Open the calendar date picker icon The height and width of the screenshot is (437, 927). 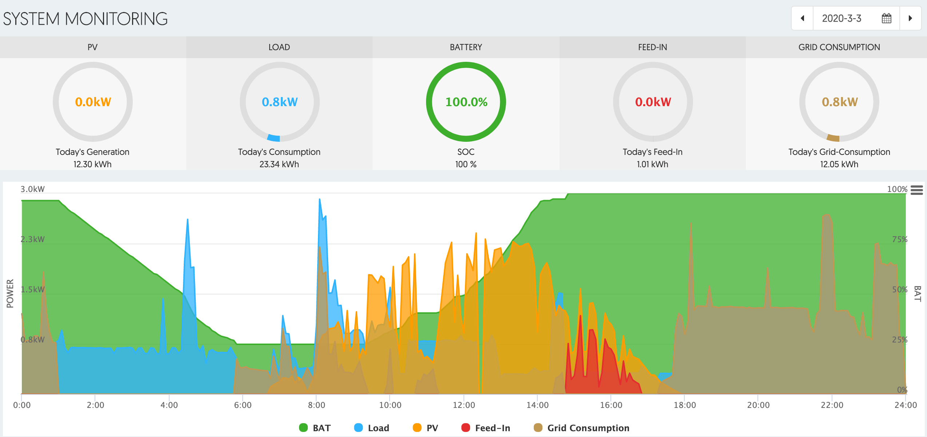tap(887, 18)
